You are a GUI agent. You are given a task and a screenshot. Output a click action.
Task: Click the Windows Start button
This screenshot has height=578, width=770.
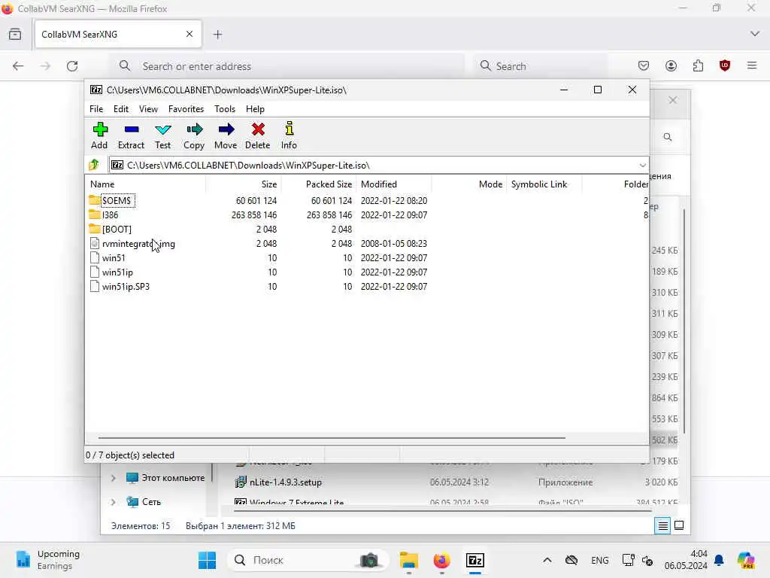208,560
